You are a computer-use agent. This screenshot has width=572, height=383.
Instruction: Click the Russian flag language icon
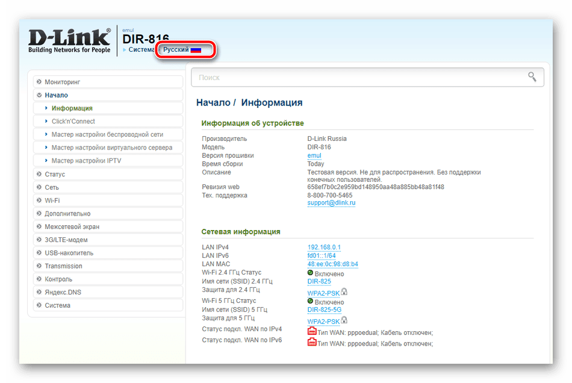196,50
